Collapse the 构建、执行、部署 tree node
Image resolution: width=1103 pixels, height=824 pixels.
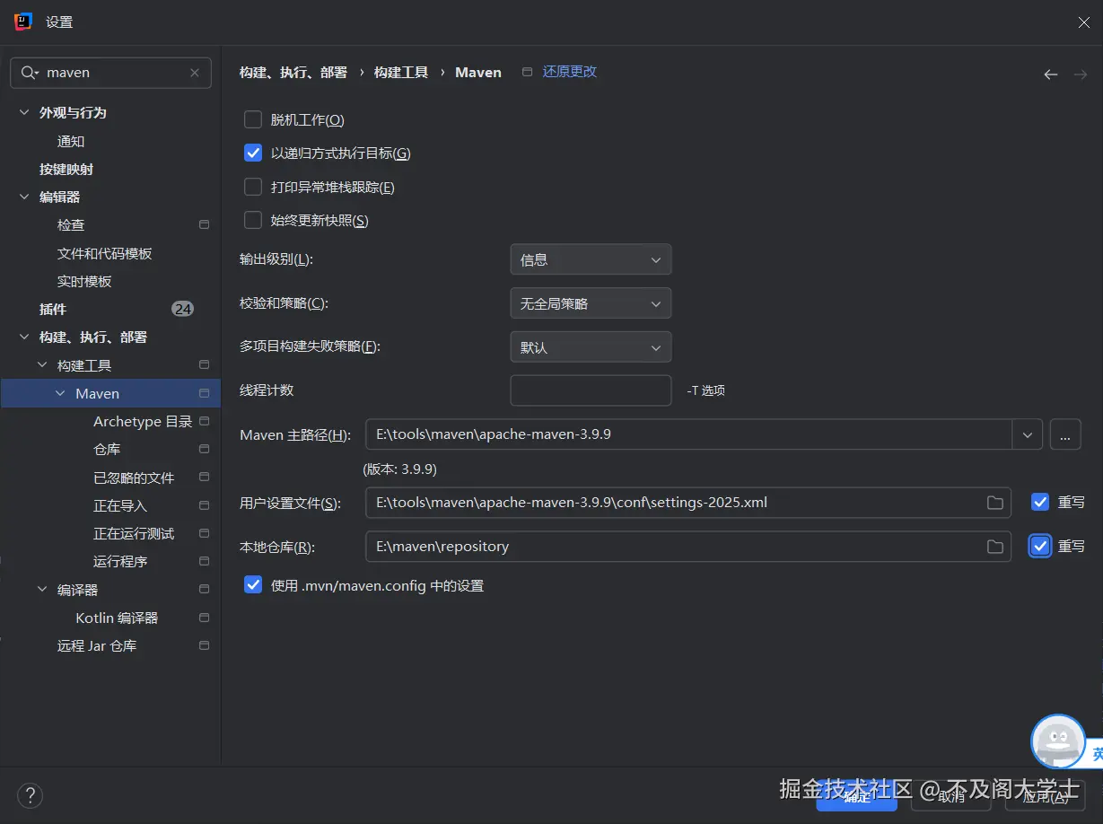pos(24,337)
